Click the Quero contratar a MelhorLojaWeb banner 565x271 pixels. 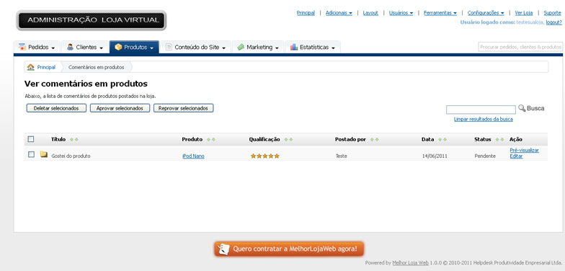click(x=289, y=249)
